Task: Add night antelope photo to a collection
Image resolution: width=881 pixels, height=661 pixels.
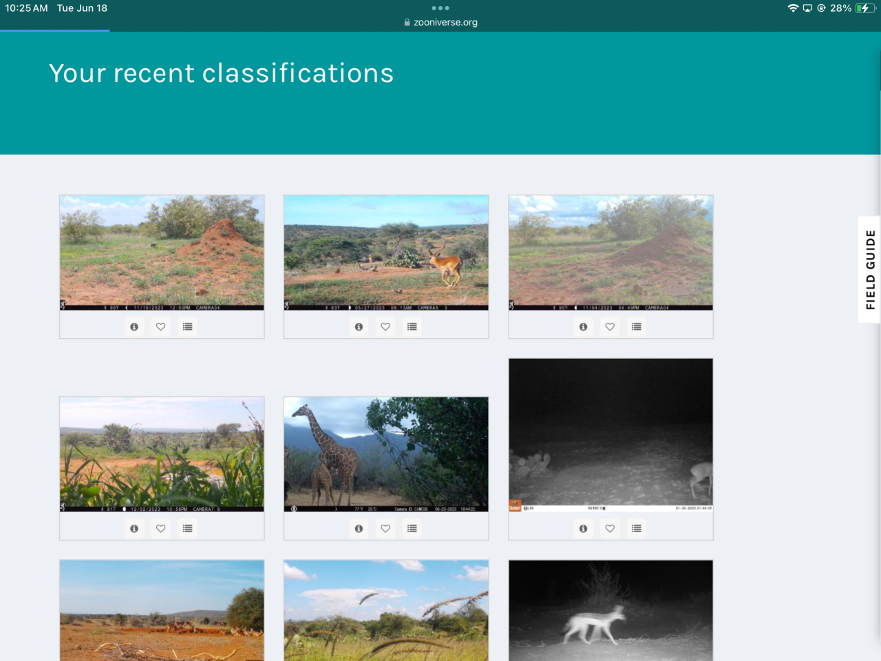Action: pyautogui.click(x=637, y=529)
